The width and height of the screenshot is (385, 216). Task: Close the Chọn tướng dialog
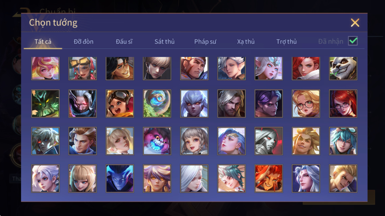355,23
